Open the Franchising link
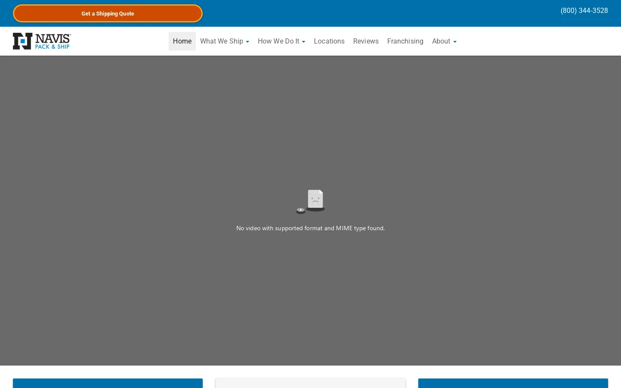621x388 pixels. tap(405, 41)
